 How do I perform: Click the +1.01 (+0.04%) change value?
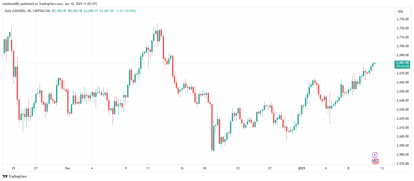(126, 11)
